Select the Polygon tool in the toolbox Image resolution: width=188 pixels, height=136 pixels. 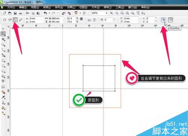[x=3, y=71]
